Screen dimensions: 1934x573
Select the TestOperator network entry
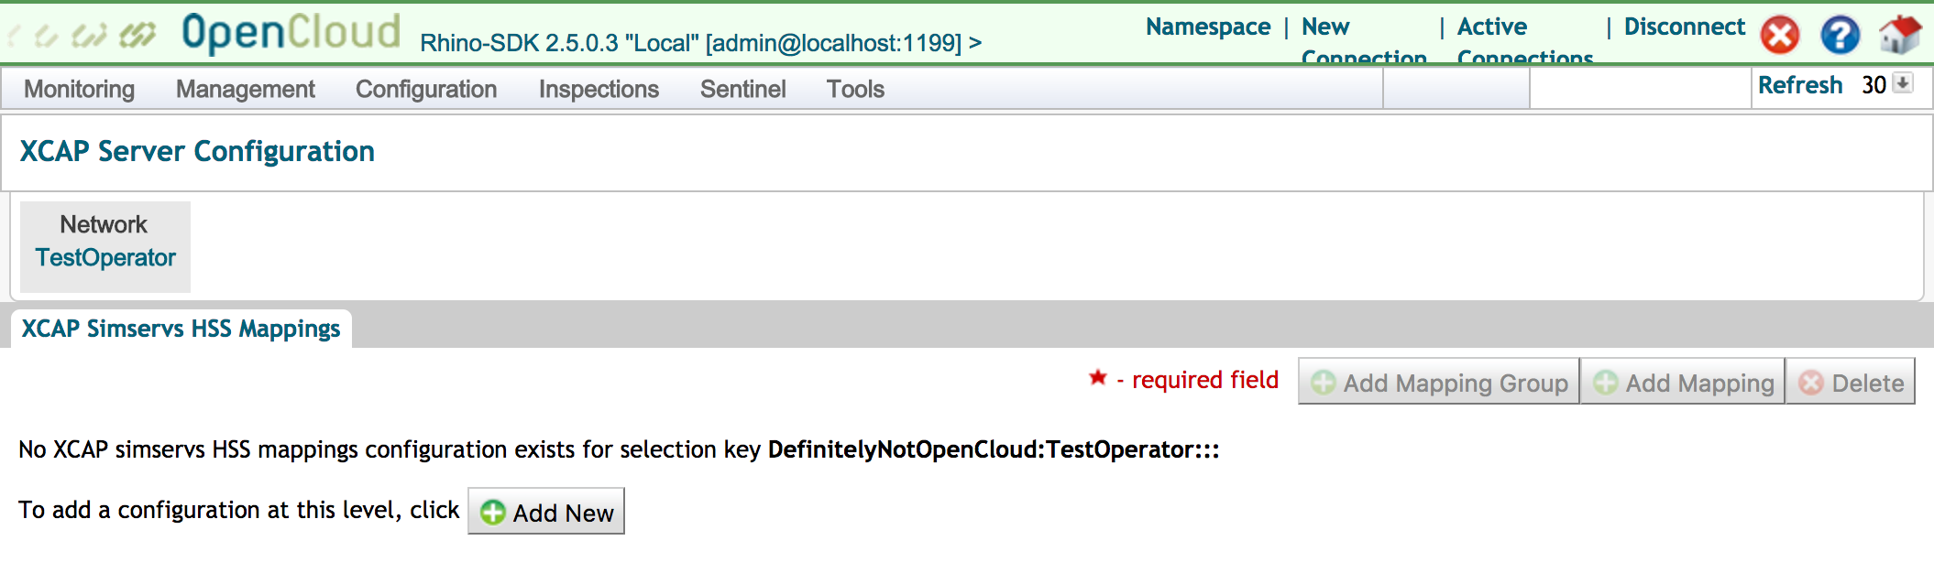[x=104, y=257]
